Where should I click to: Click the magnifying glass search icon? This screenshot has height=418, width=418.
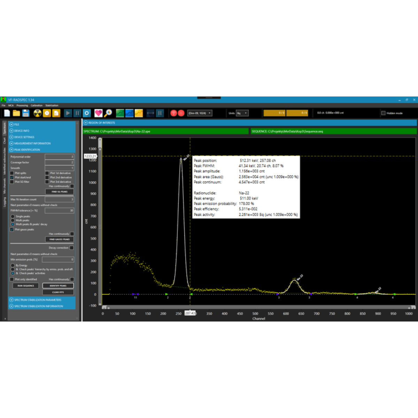click(108, 113)
